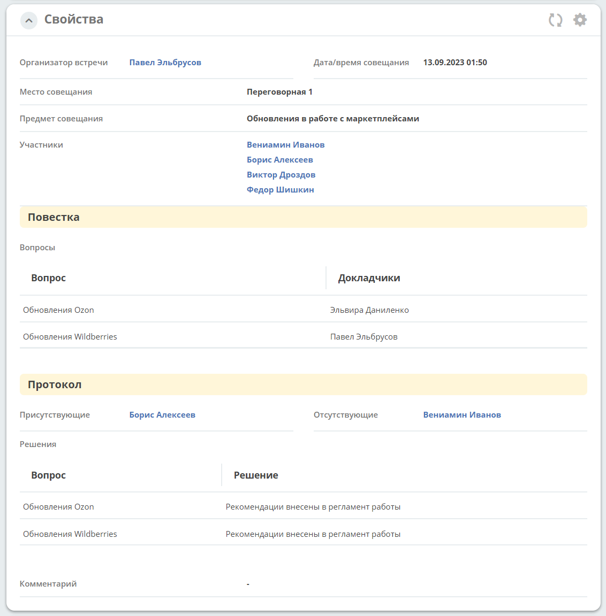The image size is (606, 616).
Task: Open Борис Алексеев under Присутствующие
Action: click(x=162, y=415)
